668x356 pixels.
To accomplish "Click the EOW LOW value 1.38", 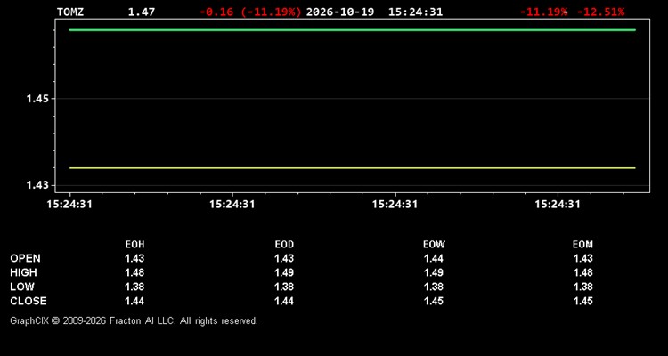I will point(434,287).
